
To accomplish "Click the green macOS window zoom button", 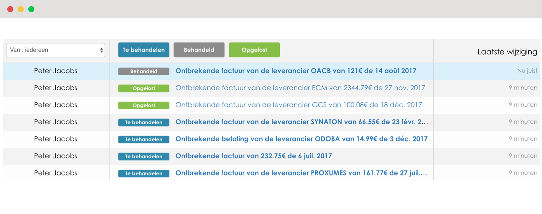I will [x=31, y=9].
